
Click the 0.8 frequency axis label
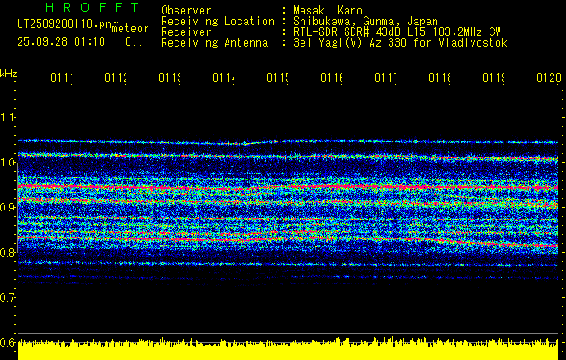tap(7, 252)
